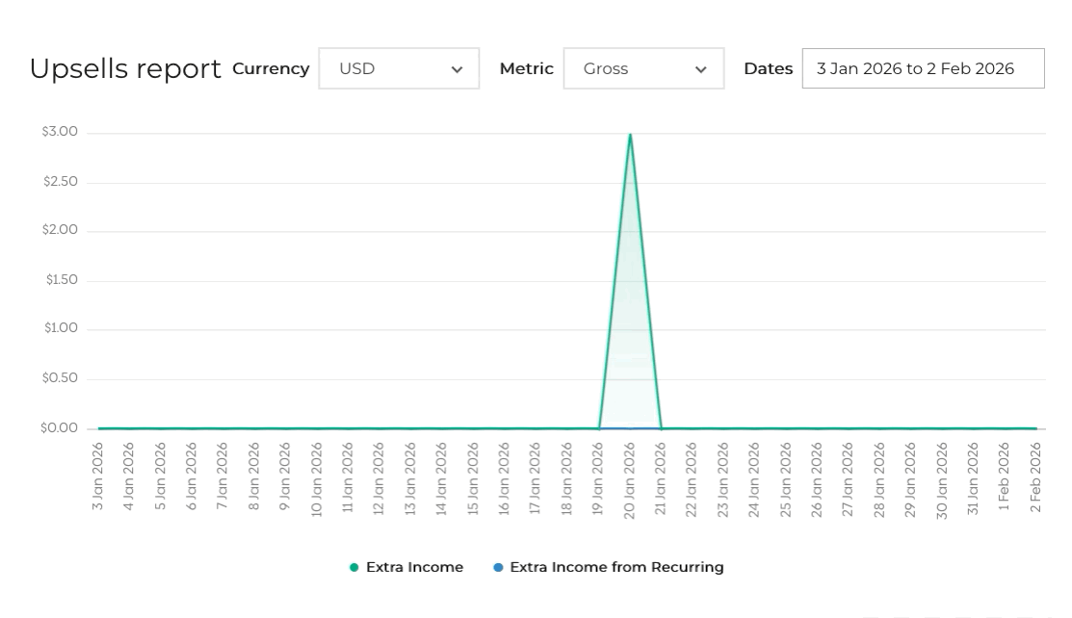
Task: Click the Upsells report heading
Action: pyautogui.click(x=125, y=69)
